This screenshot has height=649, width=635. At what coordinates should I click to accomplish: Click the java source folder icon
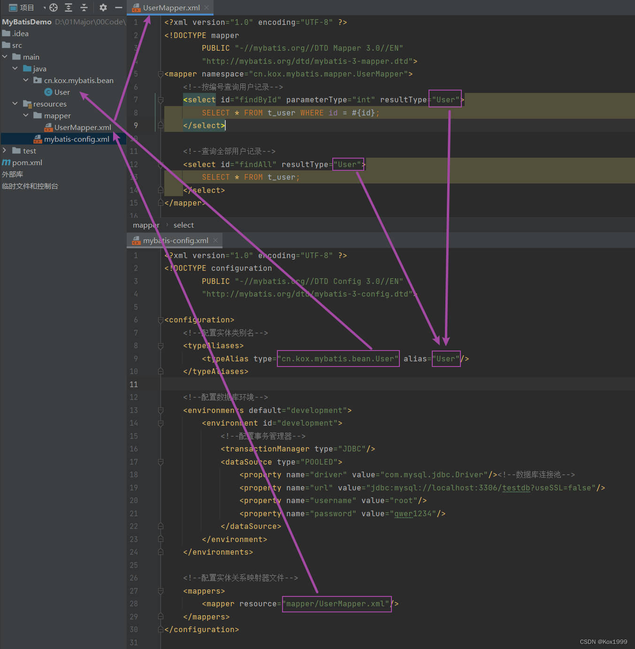[x=27, y=69]
